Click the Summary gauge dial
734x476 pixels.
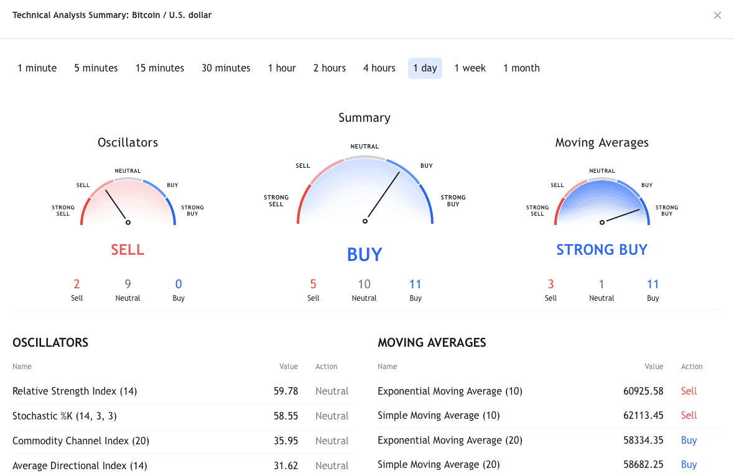click(365, 193)
